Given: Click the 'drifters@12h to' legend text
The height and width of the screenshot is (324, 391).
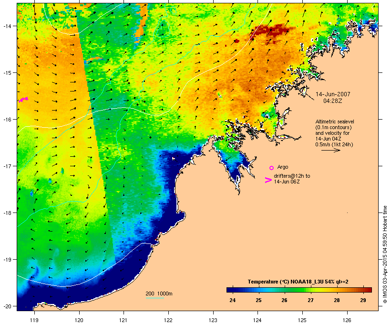Looking at the screenshot, I should pyautogui.click(x=292, y=176).
